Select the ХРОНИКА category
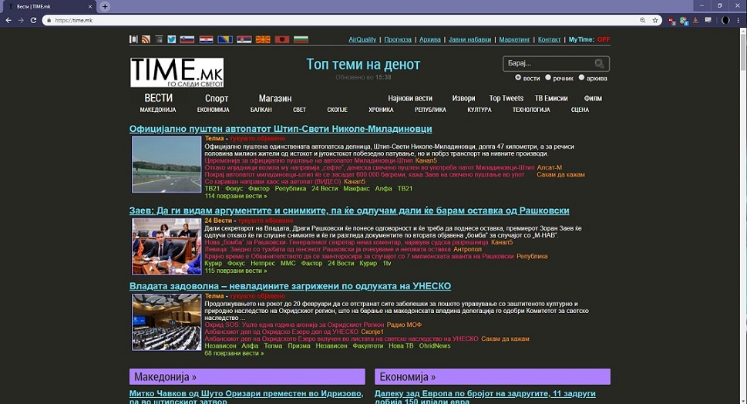The width and height of the screenshot is (747, 404). (381, 109)
